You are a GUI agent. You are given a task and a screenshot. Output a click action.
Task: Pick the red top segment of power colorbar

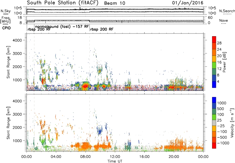[214, 39]
